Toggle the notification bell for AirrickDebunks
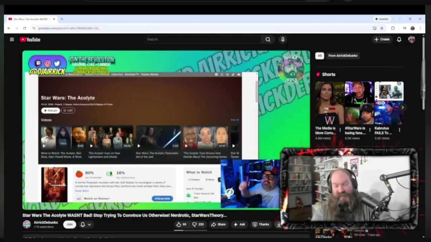Screen dimensions: 431x242 [x=82, y=224]
